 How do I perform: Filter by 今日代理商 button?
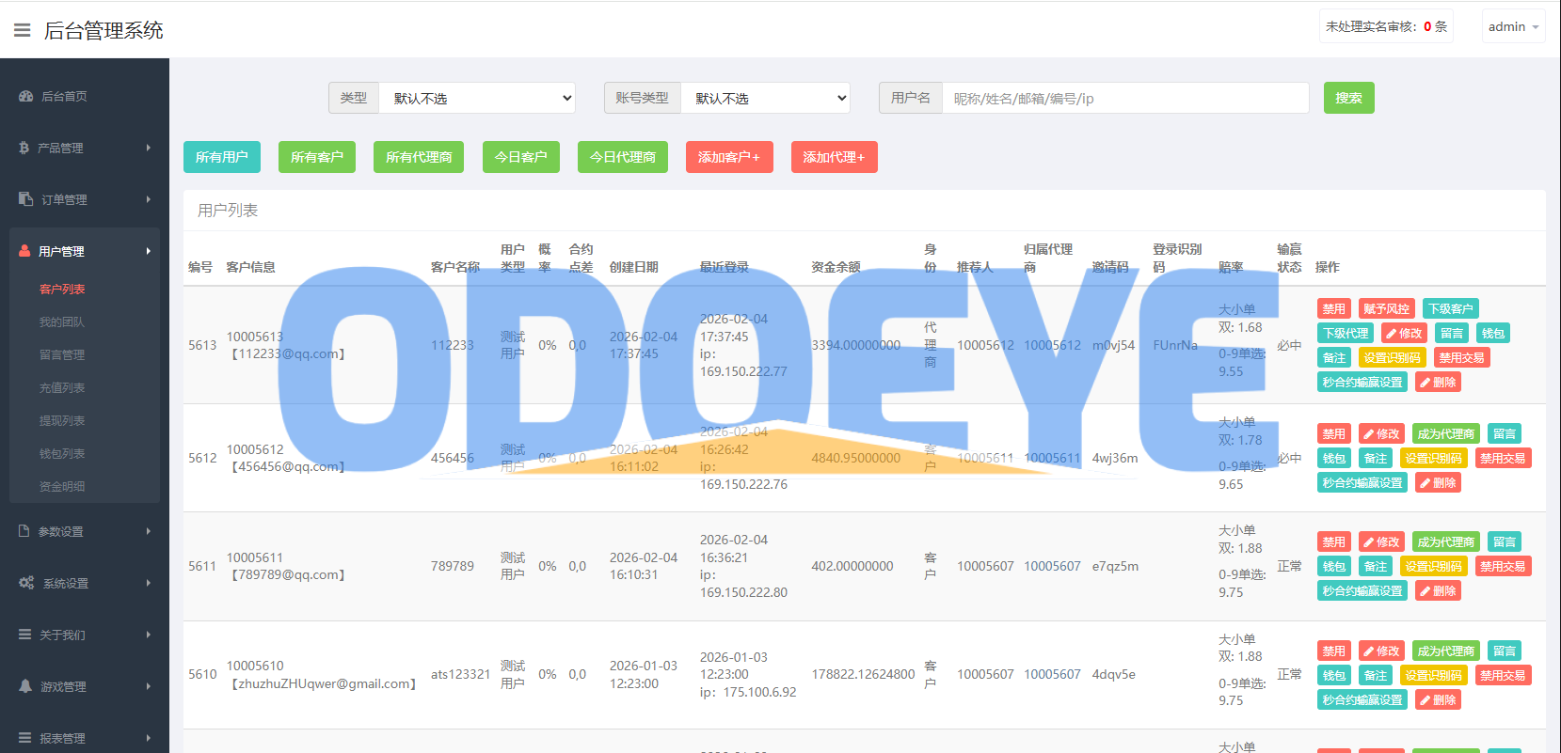point(623,157)
